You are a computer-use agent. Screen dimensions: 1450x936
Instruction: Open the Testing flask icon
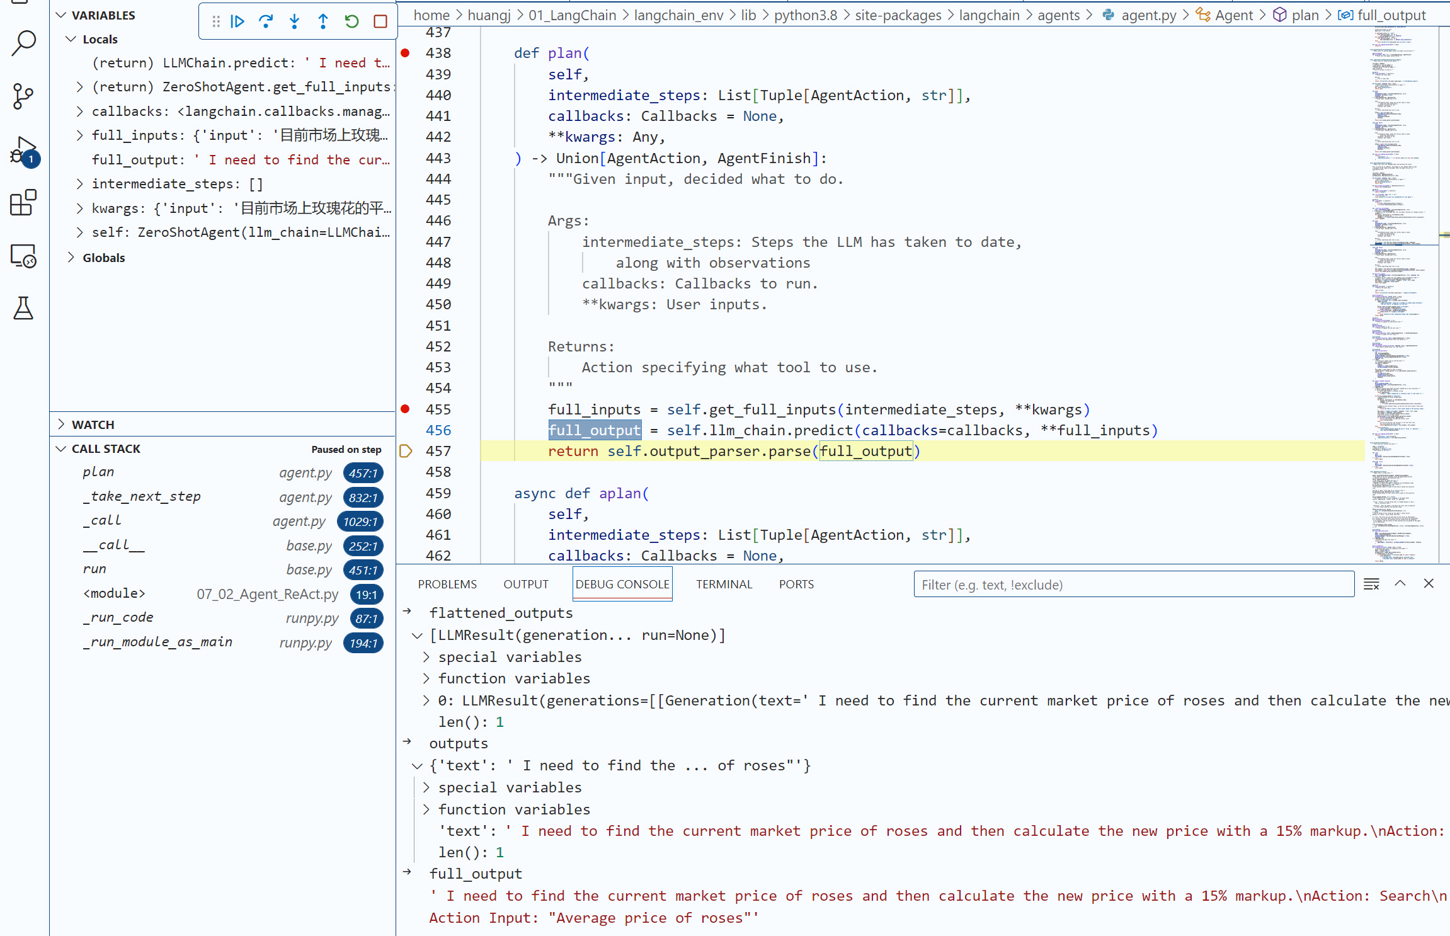point(24,309)
